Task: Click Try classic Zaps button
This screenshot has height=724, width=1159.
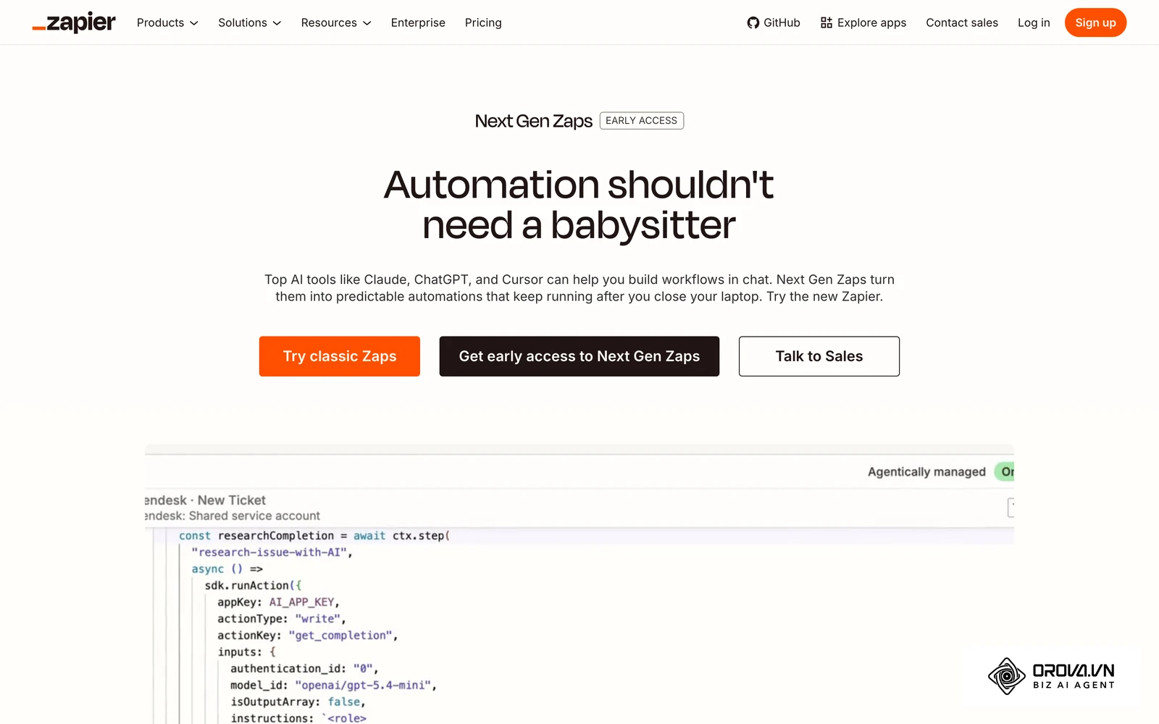Action: [340, 356]
